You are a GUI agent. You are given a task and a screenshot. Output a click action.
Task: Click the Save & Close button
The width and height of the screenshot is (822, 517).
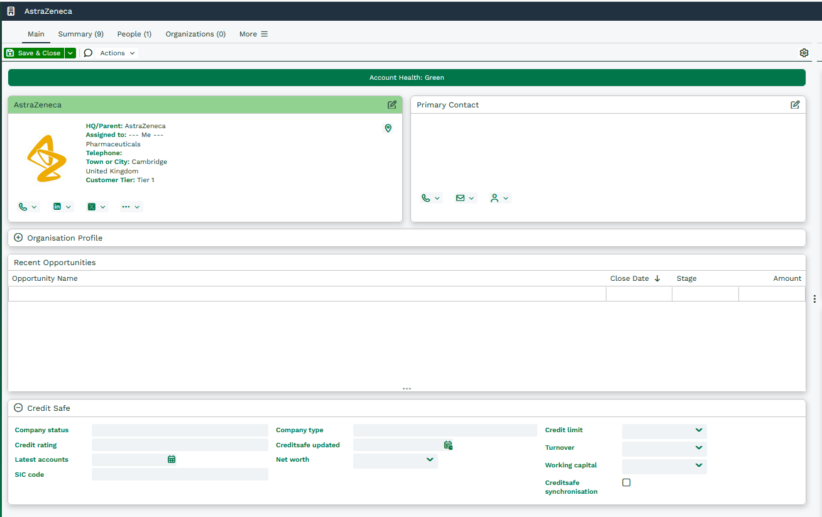click(34, 53)
